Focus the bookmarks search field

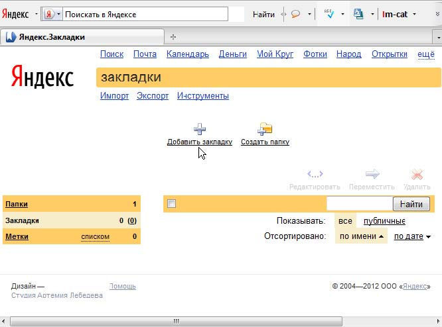[360, 204]
